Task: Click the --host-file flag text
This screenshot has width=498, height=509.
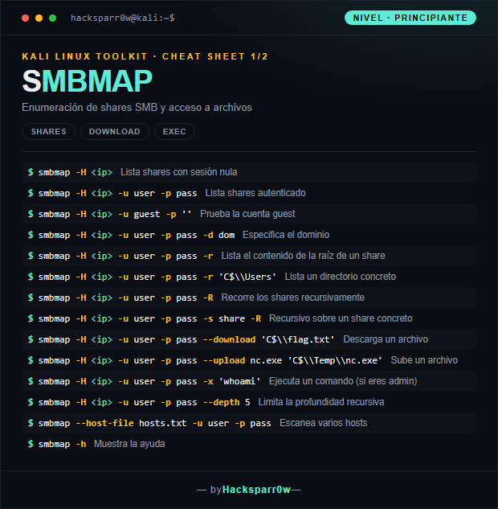Action: [x=104, y=423]
